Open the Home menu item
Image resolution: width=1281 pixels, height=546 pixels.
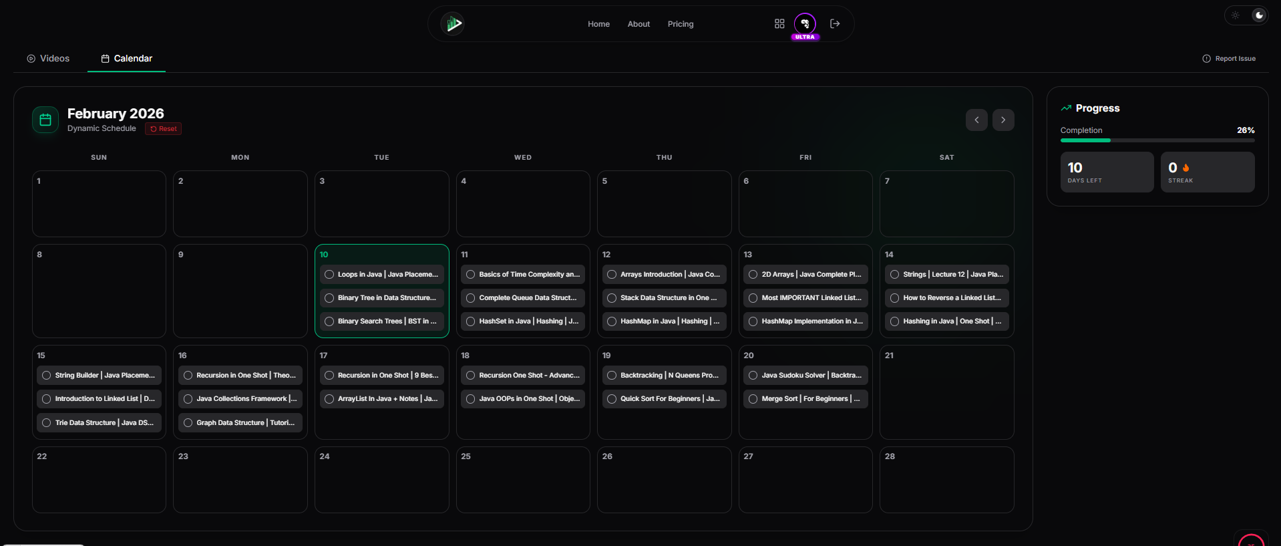[598, 24]
